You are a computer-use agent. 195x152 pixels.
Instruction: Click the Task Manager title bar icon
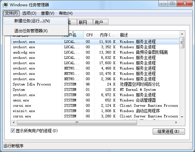point(5,5)
